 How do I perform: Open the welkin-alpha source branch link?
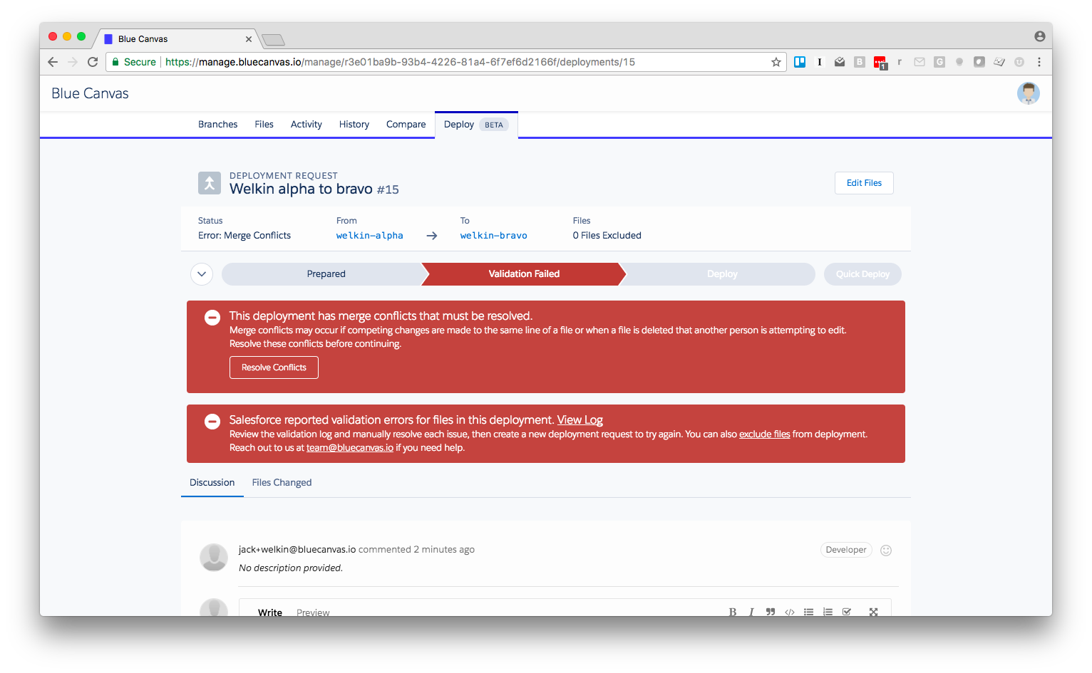370,236
